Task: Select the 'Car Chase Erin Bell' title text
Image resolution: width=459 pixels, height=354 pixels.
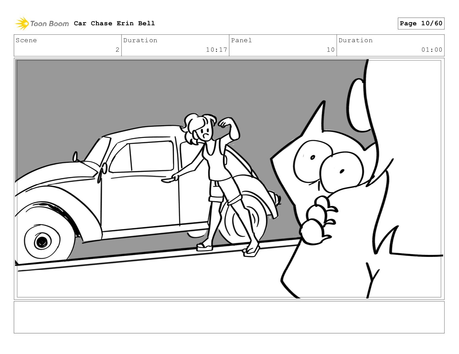Action: pyautogui.click(x=114, y=23)
